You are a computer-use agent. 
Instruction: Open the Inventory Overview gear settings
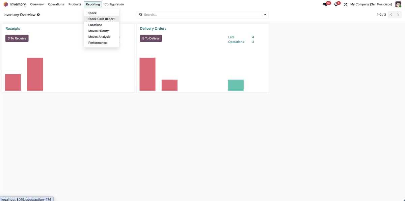coord(38,15)
